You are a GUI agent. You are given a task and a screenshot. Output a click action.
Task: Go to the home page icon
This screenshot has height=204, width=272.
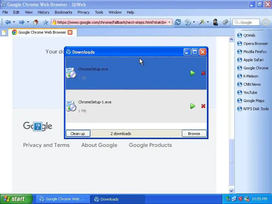pos(36,22)
